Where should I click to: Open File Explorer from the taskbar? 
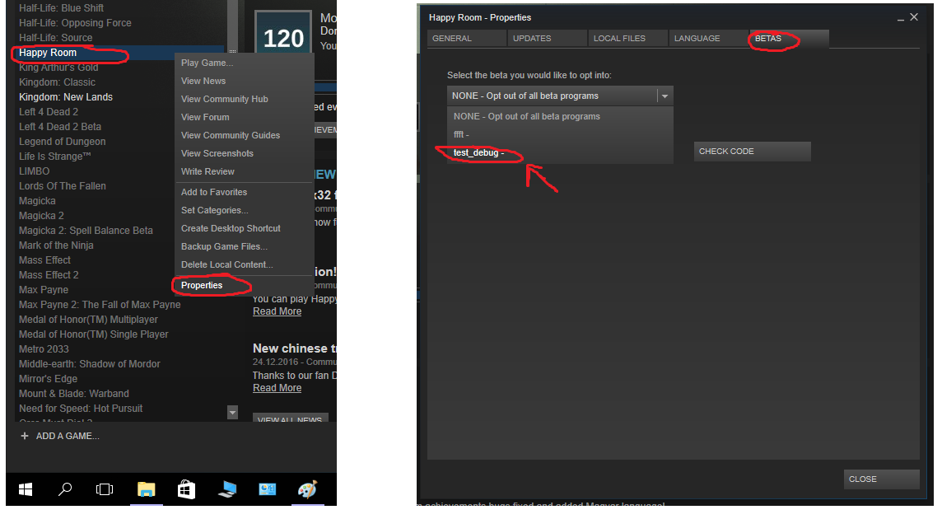click(146, 489)
